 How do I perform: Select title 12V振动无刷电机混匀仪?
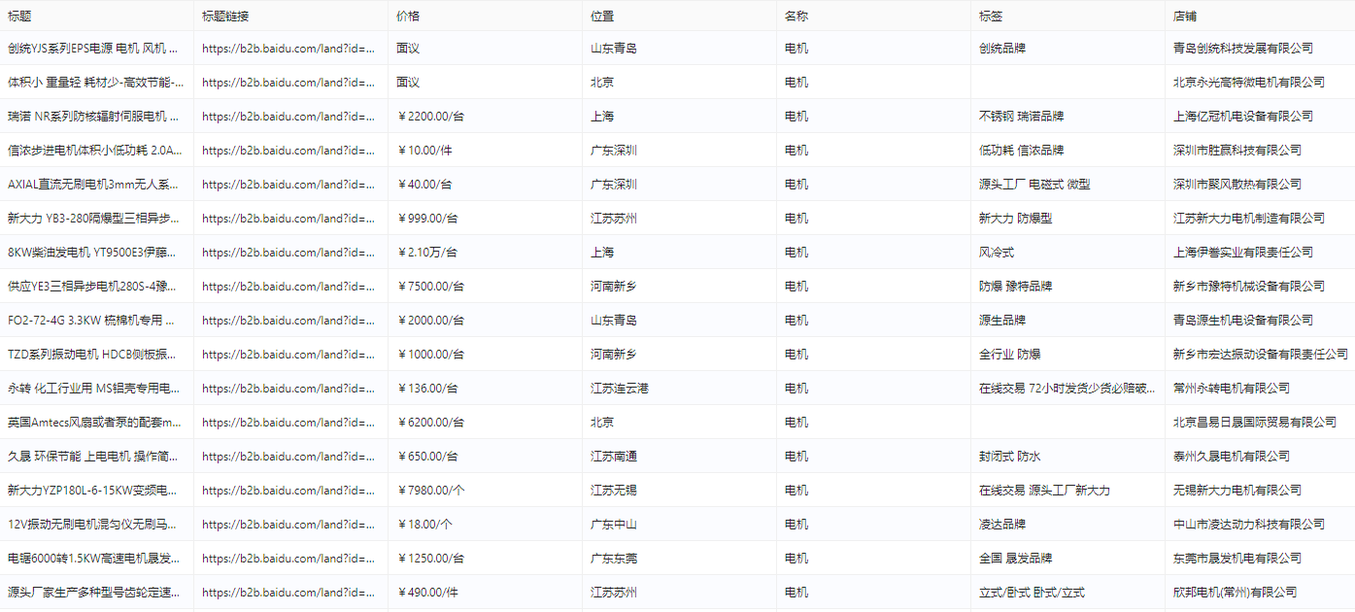tap(93, 525)
